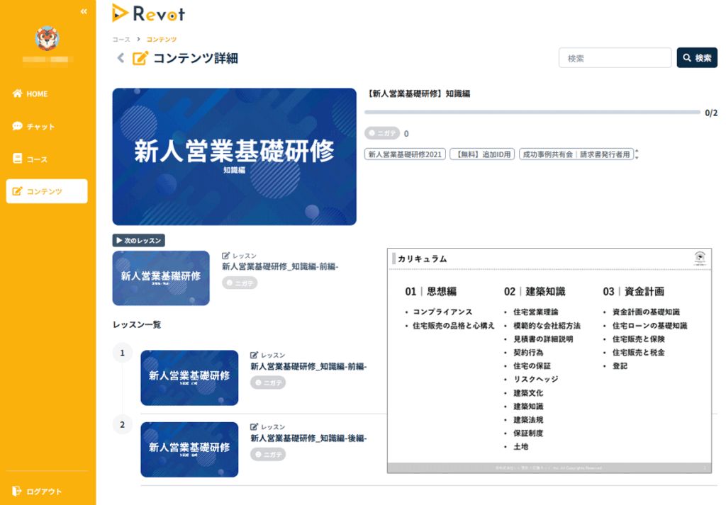Click the コース breadcrumb link

121,40
